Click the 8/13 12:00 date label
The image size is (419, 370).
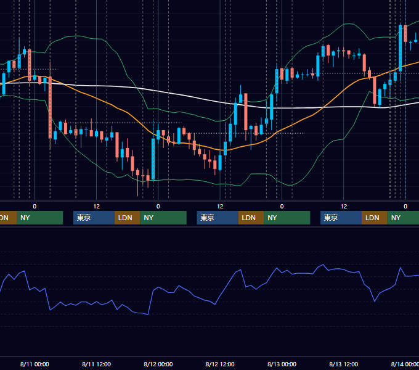(x=344, y=364)
